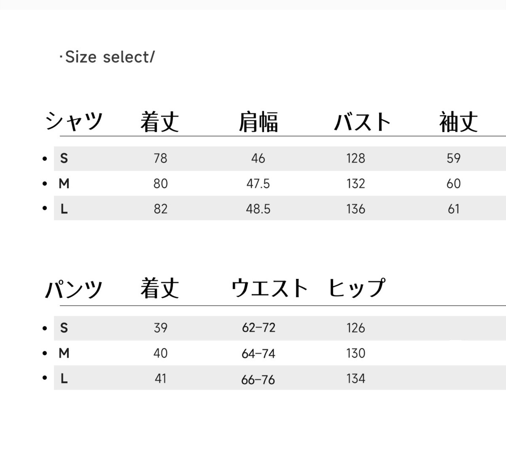506x462 pixels.
Task: Click sleeve length value 61
Action: pyautogui.click(x=453, y=209)
